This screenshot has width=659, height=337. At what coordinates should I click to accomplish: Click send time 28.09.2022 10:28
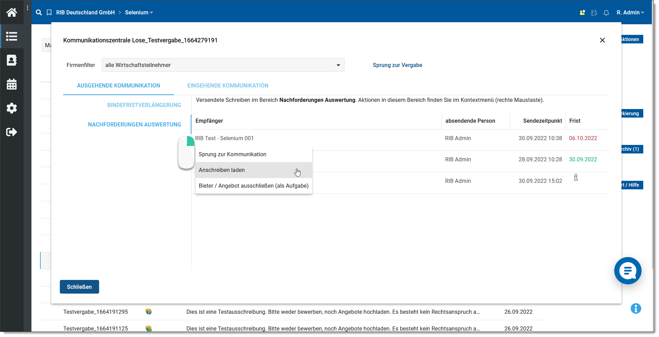point(540,160)
